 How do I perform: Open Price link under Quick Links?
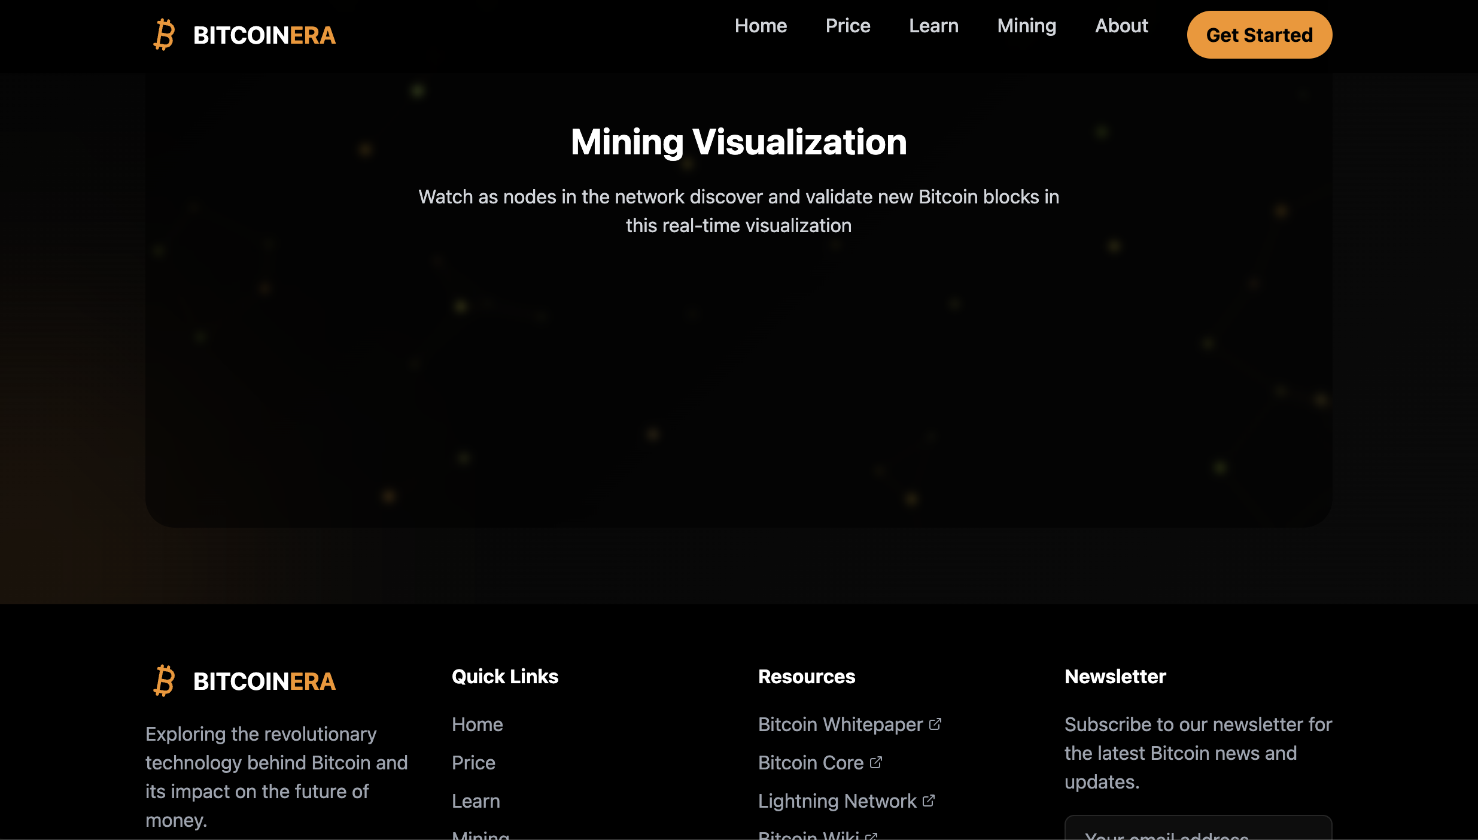tap(473, 763)
